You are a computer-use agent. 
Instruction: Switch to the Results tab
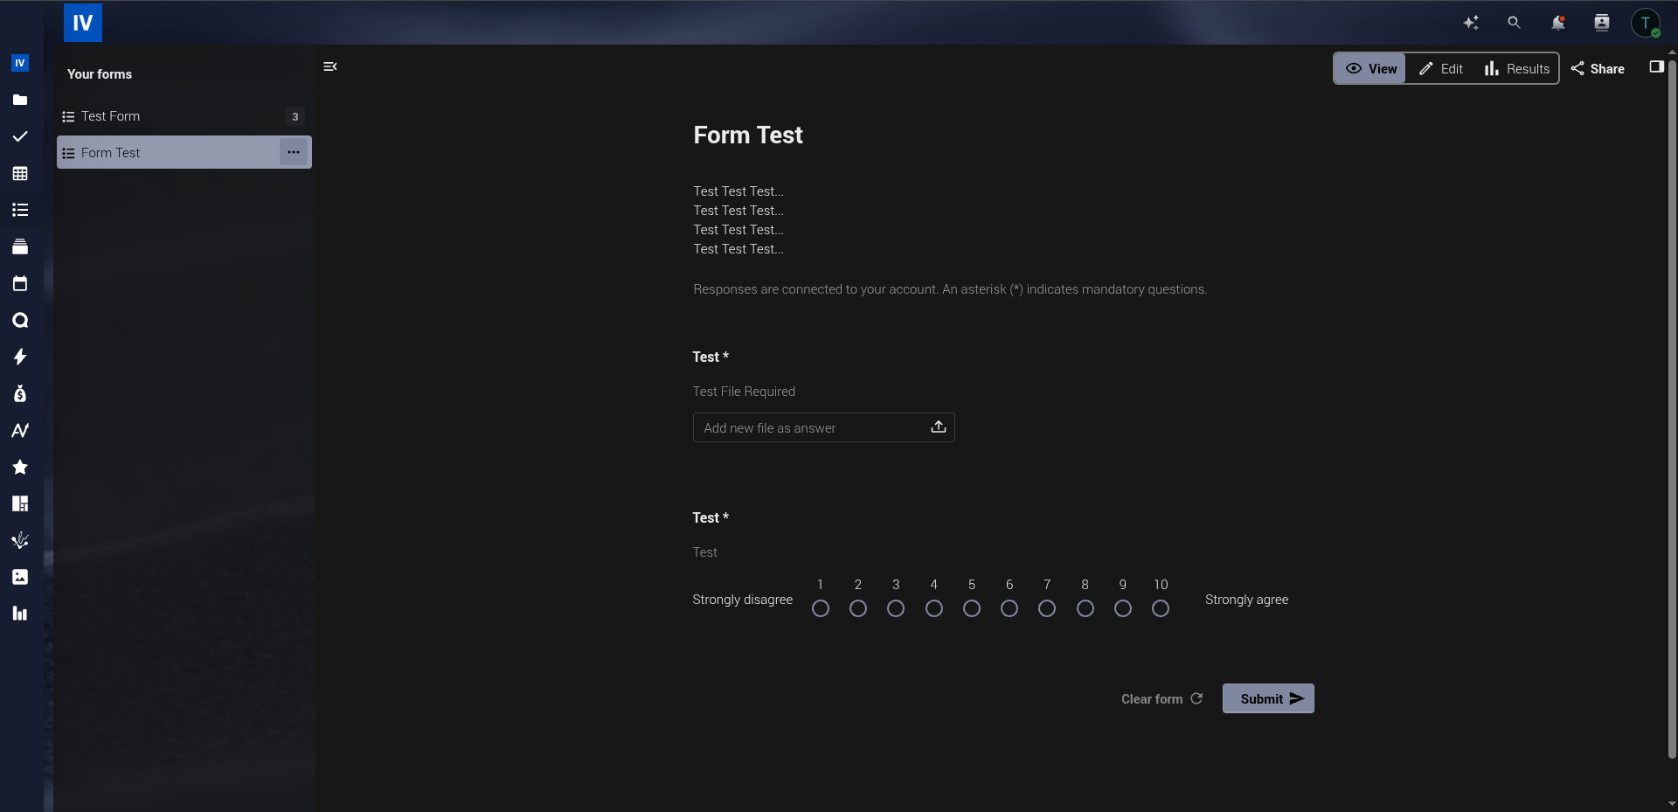point(1517,69)
